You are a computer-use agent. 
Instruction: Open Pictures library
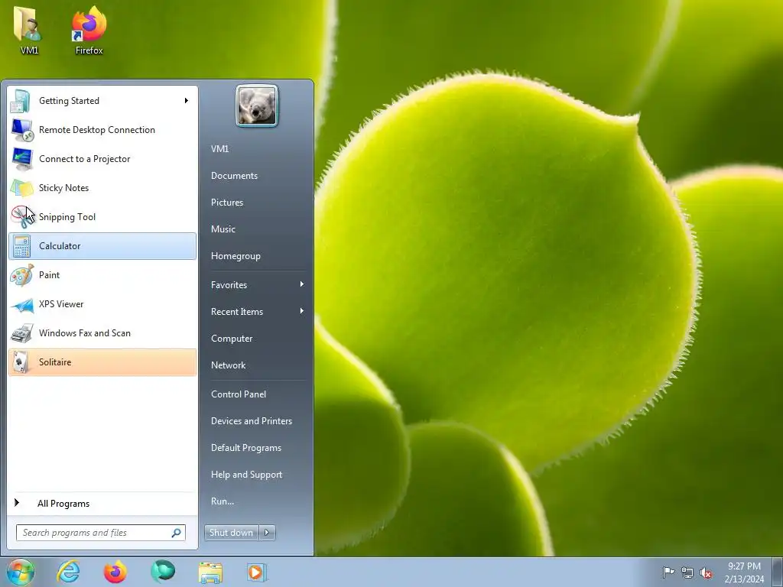[227, 202]
